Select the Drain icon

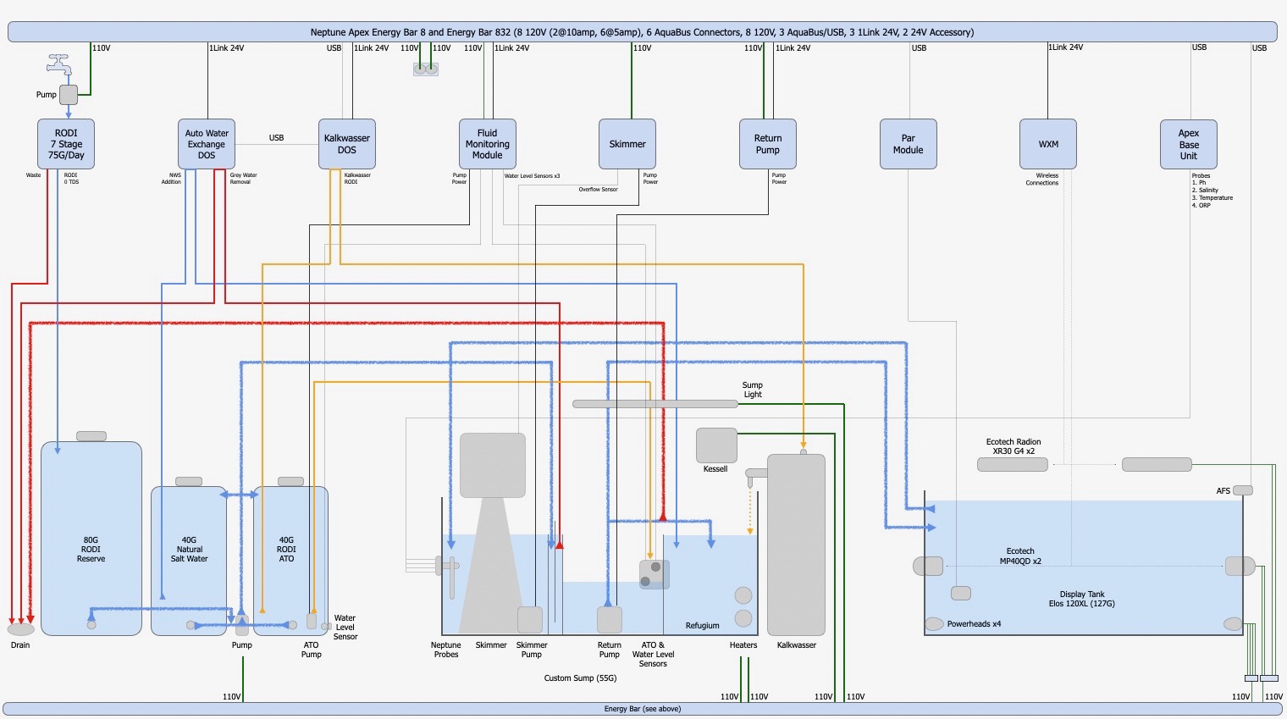point(21,629)
